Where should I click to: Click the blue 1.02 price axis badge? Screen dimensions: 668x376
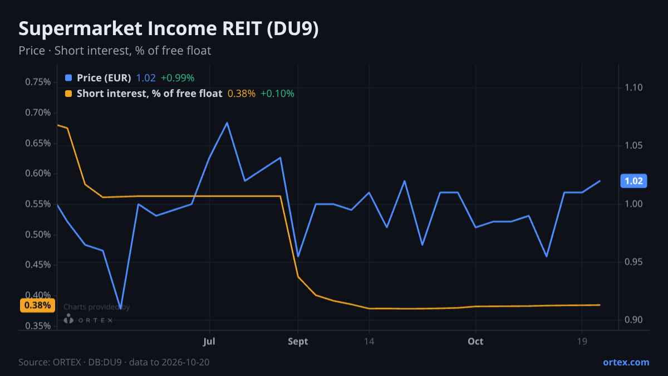pyautogui.click(x=634, y=180)
